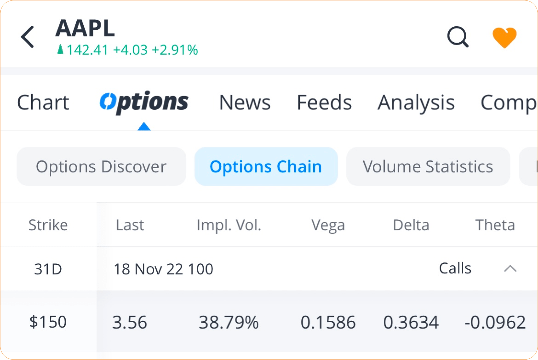Image resolution: width=538 pixels, height=360 pixels.
Task: Navigate back using the back arrow
Action: pos(28,36)
